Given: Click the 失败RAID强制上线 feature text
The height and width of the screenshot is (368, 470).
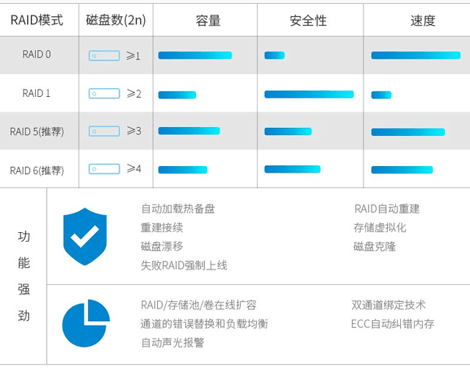Looking at the screenshot, I should (184, 265).
